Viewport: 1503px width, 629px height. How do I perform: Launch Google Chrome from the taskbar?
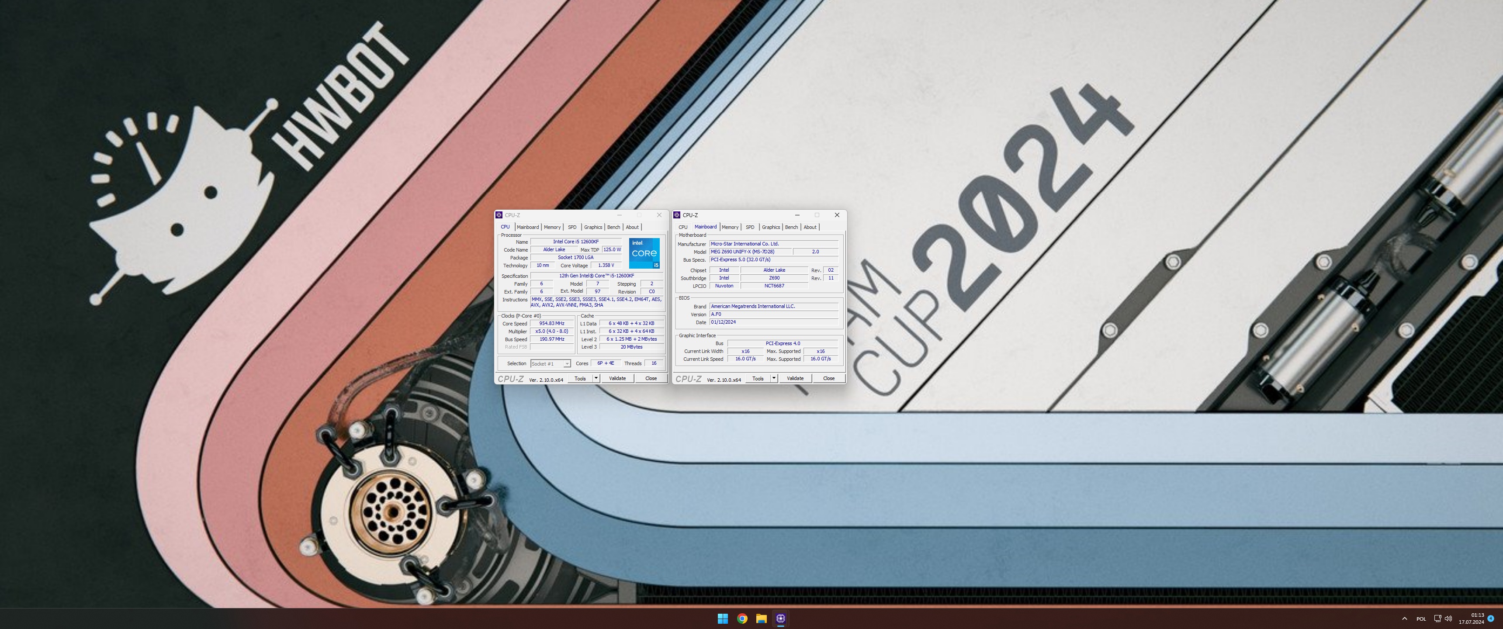click(x=742, y=619)
